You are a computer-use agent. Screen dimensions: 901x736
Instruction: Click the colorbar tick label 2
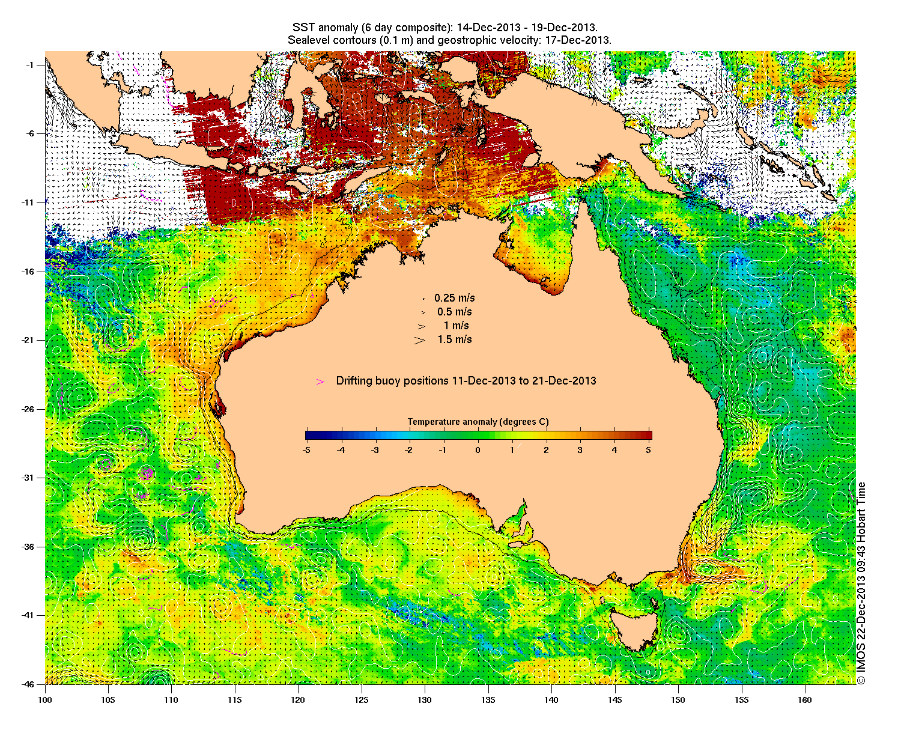(x=546, y=449)
